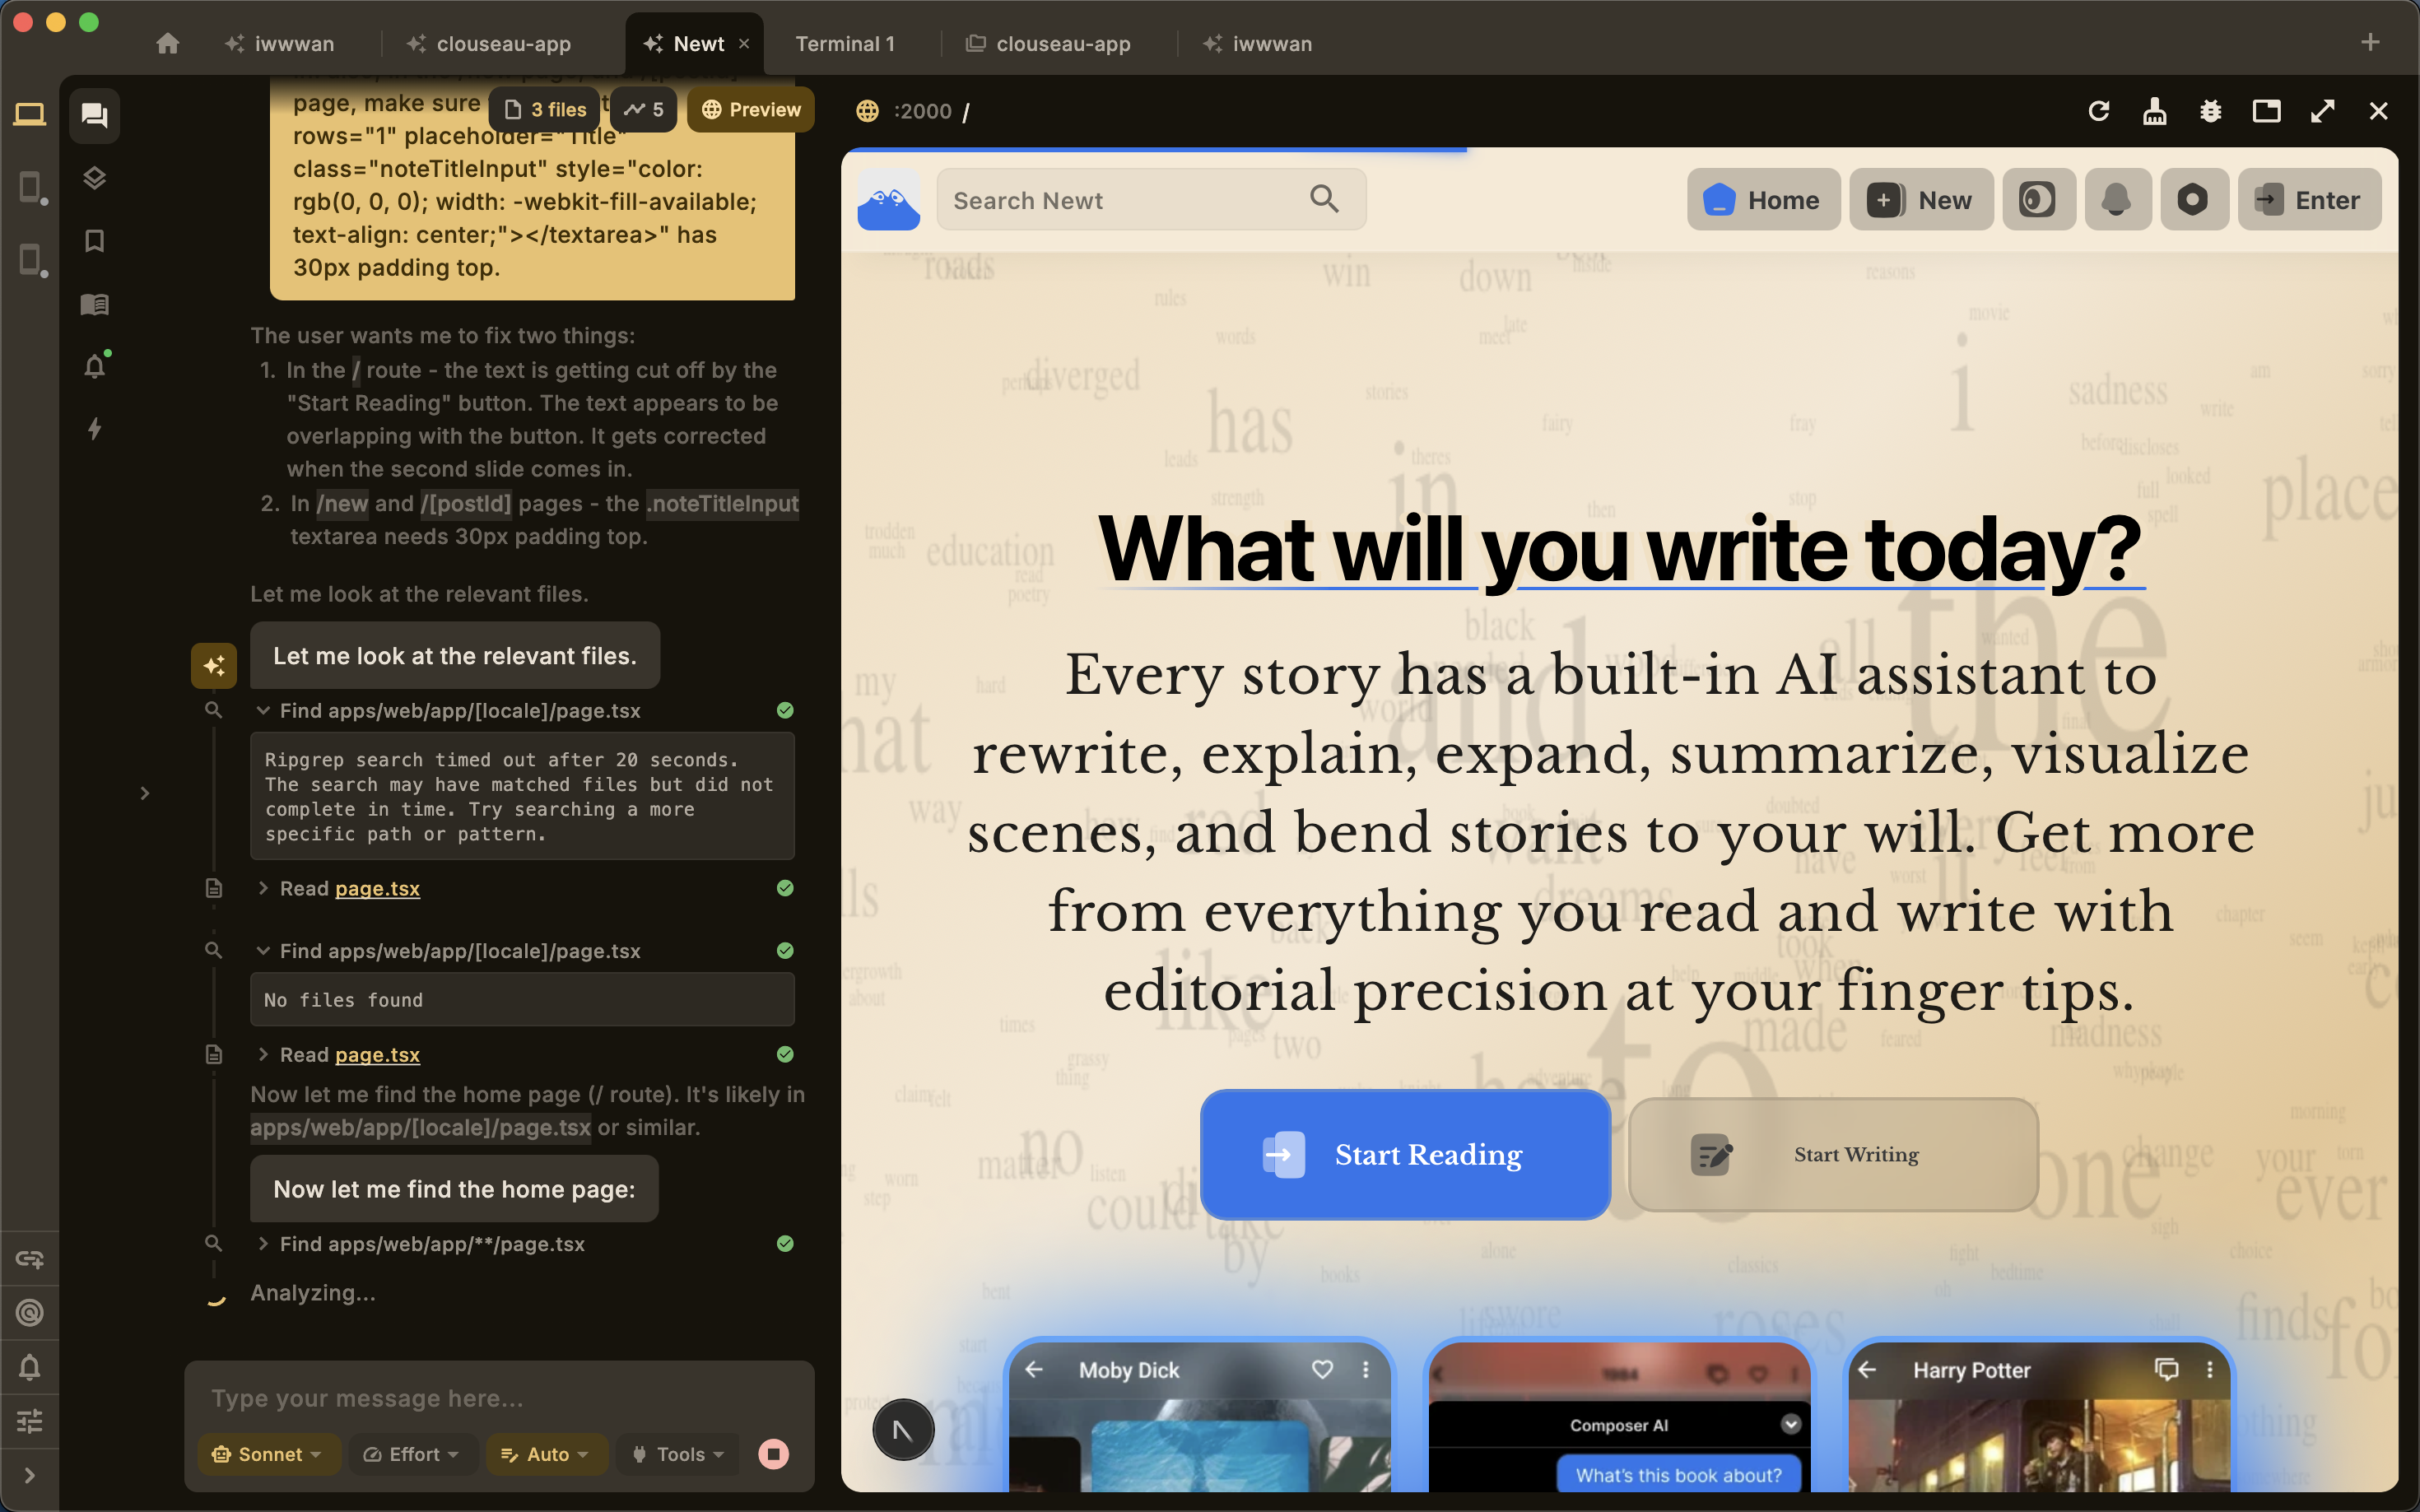Screen dimensions: 2420x1512
Task: Expand the left rail with bottom chevron
Action: point(30,1475)
